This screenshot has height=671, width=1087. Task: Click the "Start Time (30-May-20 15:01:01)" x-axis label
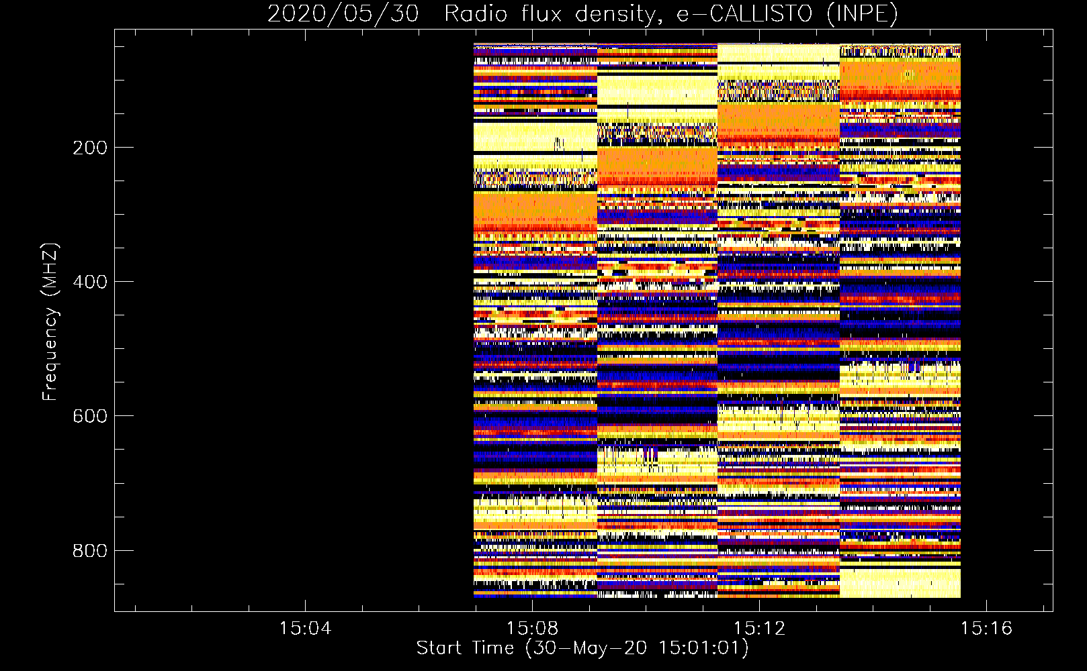(x=582, y=648)
